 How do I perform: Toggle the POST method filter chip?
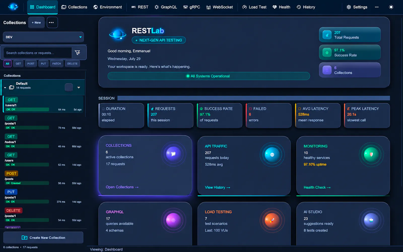(31, 64)
